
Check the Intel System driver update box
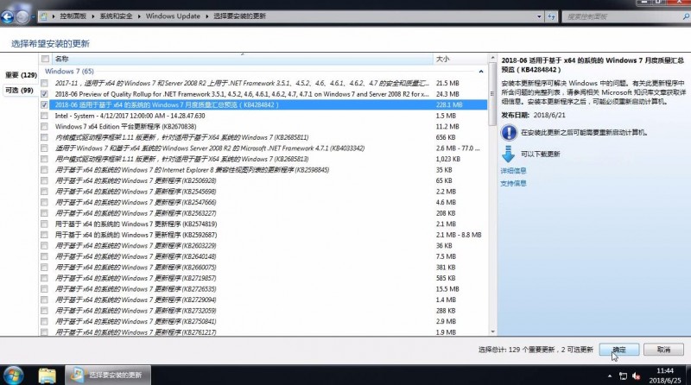(45, 116)
